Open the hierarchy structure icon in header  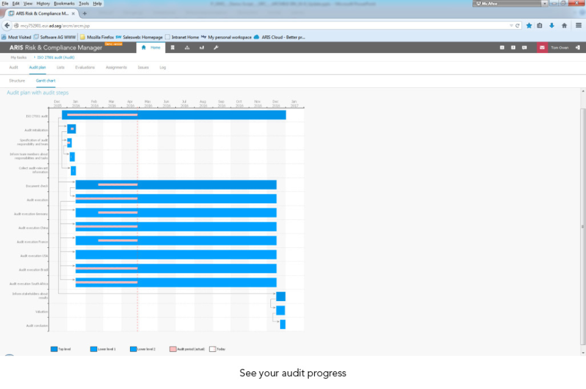coord(187,47)
